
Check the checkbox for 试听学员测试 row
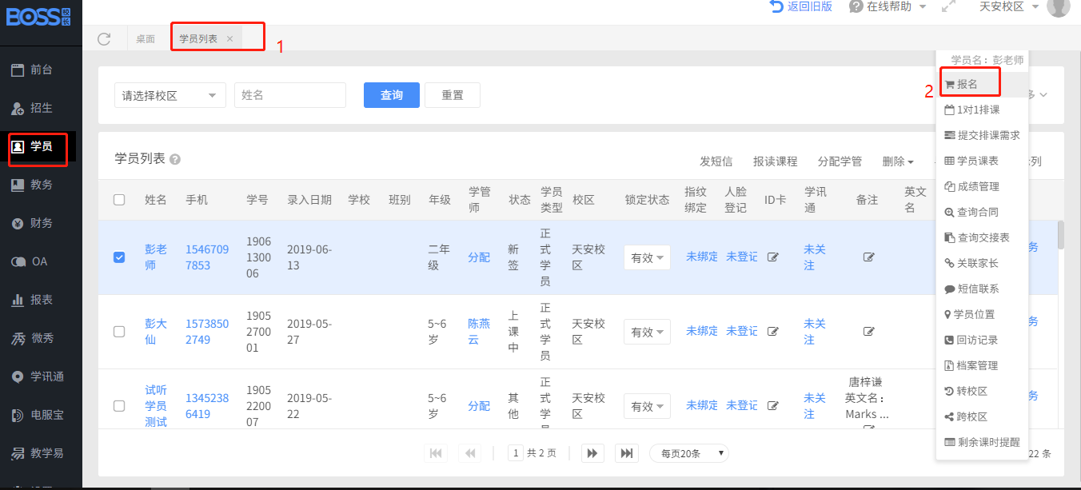coord(119,406)
